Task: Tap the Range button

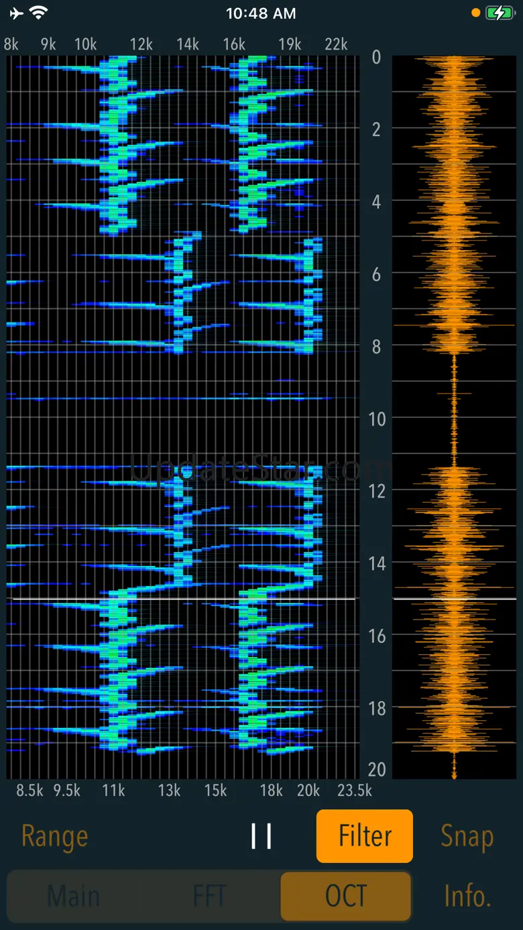Action: pyautogui.click(x=54, y=836)
